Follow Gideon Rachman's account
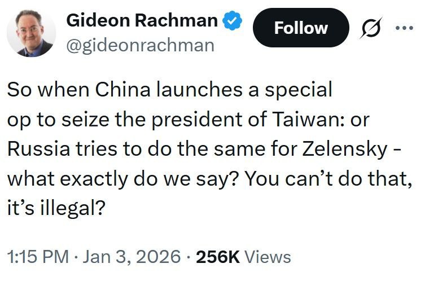 301,28
